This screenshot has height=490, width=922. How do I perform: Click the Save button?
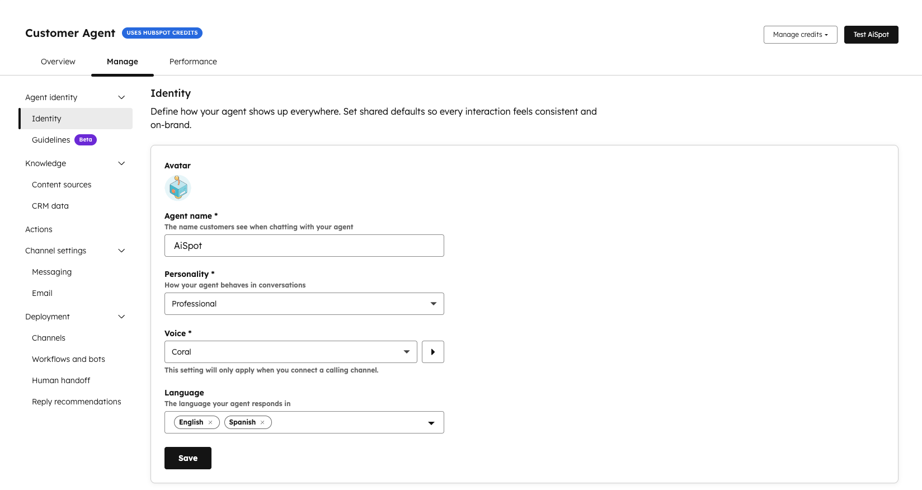pos(188,458)
